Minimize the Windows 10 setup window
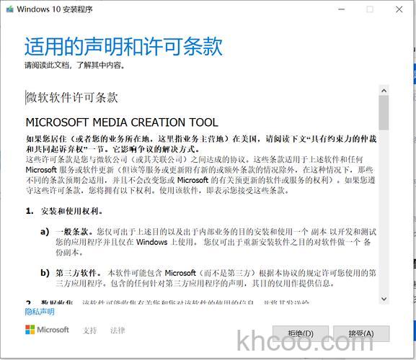416x360 pixels. (342, 9)
